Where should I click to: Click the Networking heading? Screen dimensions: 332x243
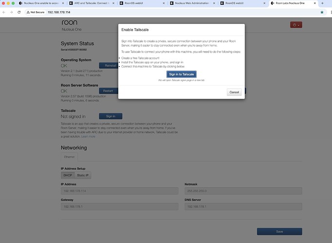74,148
